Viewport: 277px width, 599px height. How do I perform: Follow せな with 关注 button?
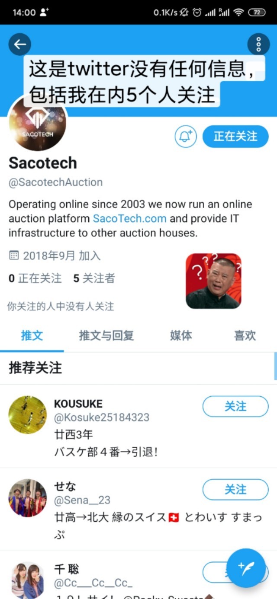click(235, 490)
